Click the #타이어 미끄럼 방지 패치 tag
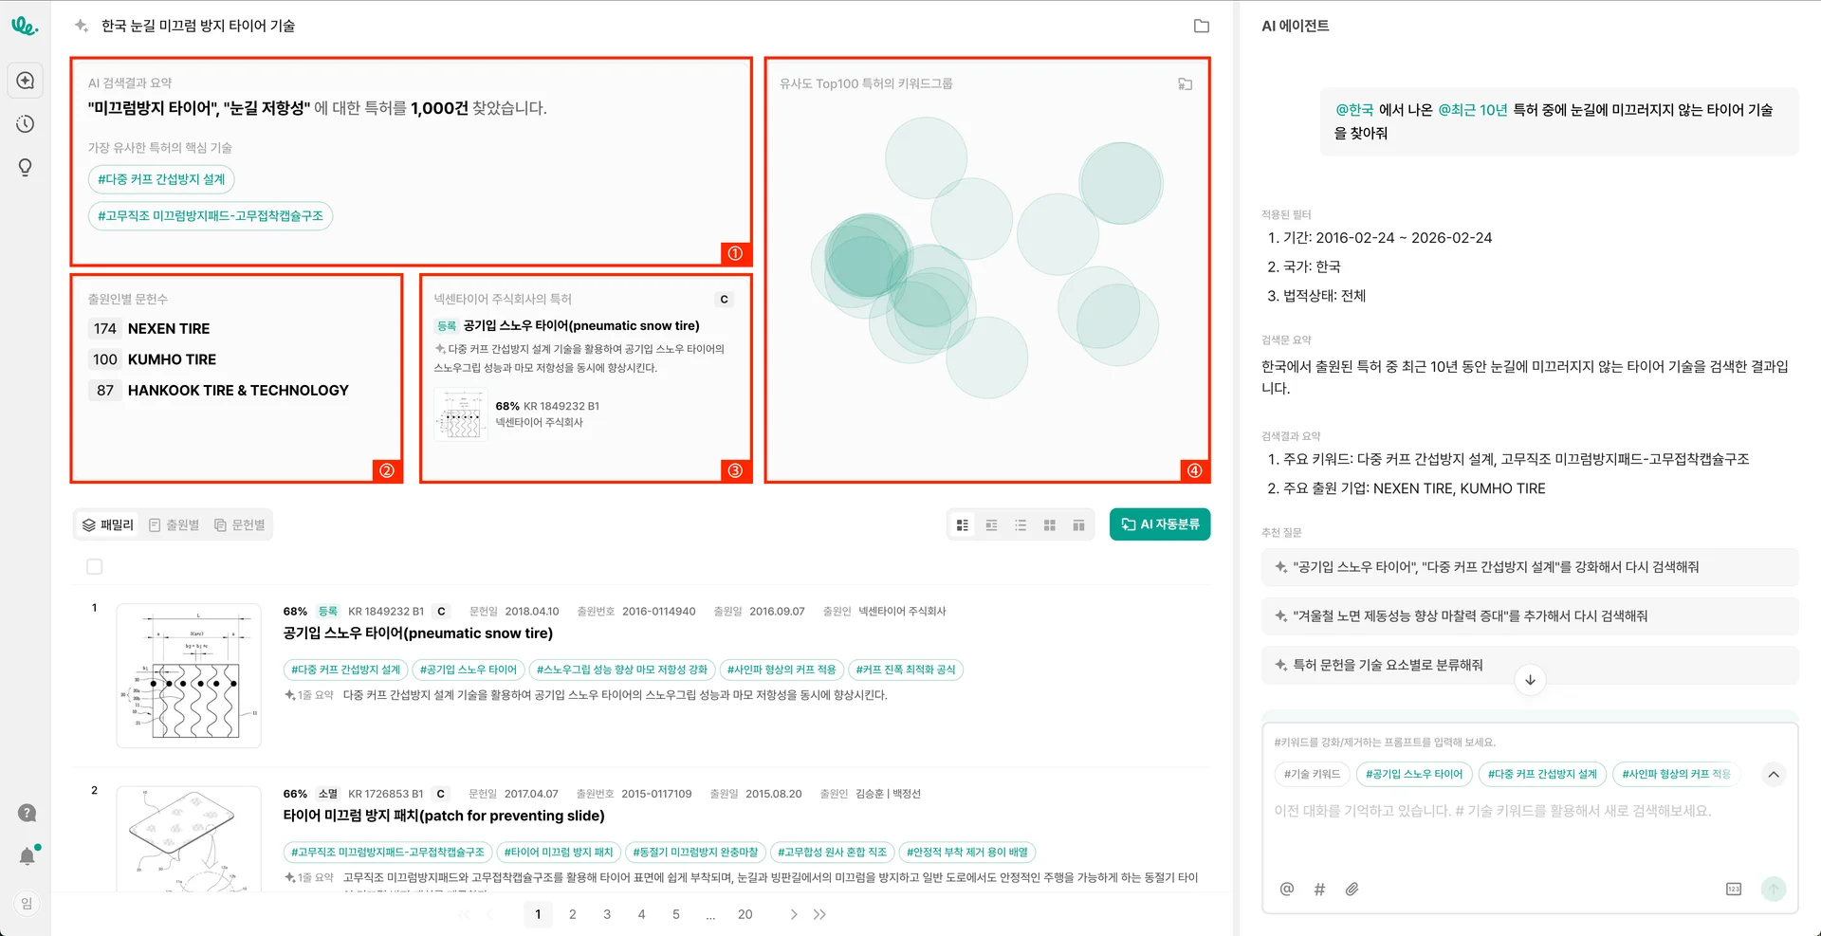This screenshot has height=936, width=1821. point(559,853)
